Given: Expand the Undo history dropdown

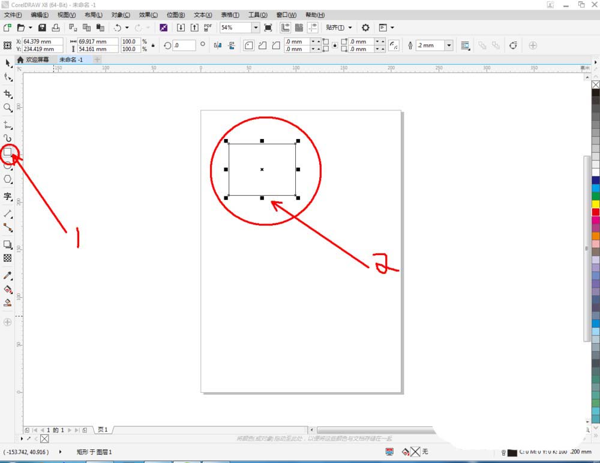Looking at the screenshot, I should tap(127, 28).
